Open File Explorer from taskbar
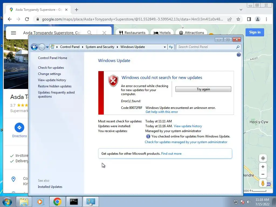Viewport: 276px width, 207px height. pyautogui.click(x=24, y=202)
